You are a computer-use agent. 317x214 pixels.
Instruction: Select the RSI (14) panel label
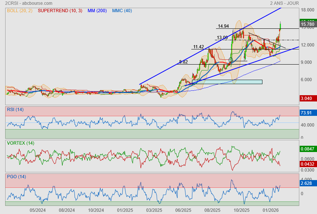(15, 110)
